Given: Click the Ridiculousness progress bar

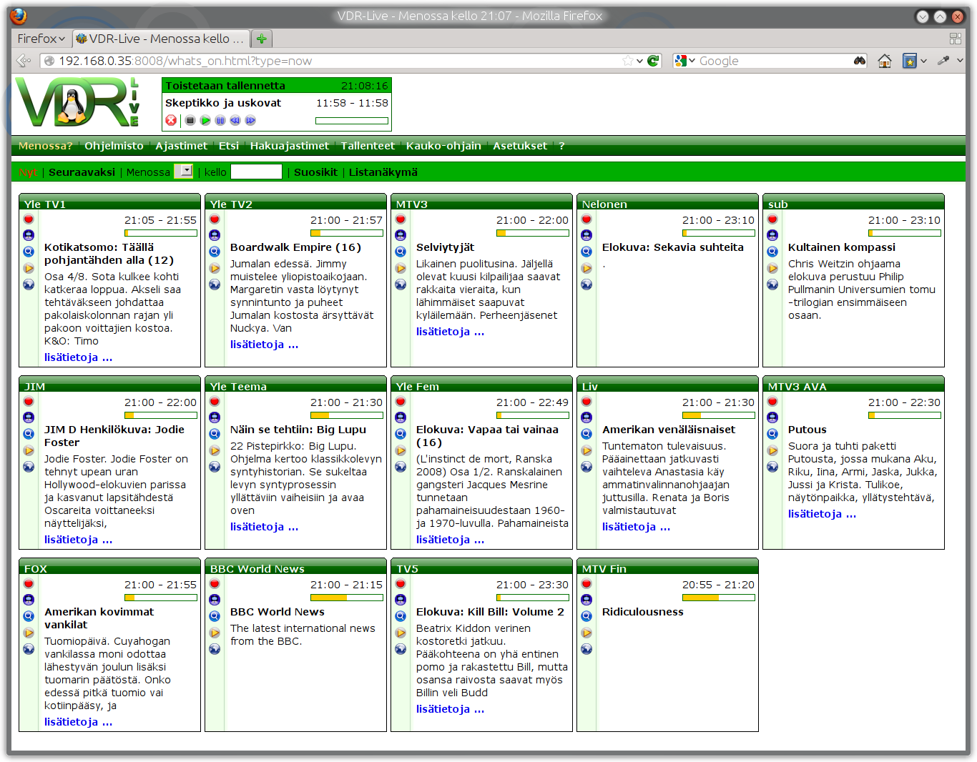Looking at the screenshot, I should (x=719, y=598).
